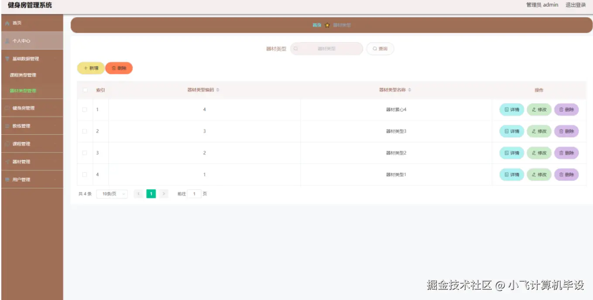Check the box for index row 1
593x300 pixels.
85,109
